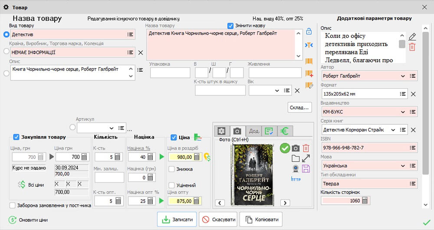
Task: Click the barcode with red plus icon
Action: coord(309,73)
